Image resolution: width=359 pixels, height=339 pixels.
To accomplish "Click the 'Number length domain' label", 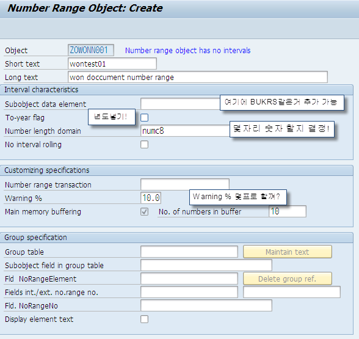I will point(43,131).
